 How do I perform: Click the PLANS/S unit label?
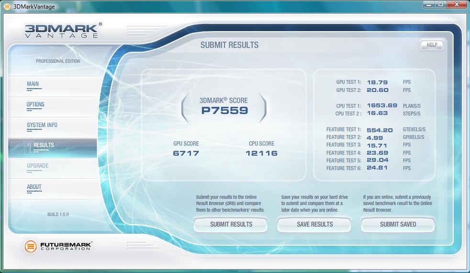[x=412, y=106]
